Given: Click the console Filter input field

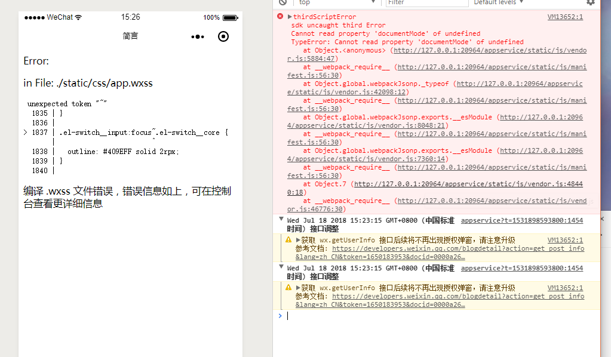Looking at the screenshot, I should click(427, 3).
